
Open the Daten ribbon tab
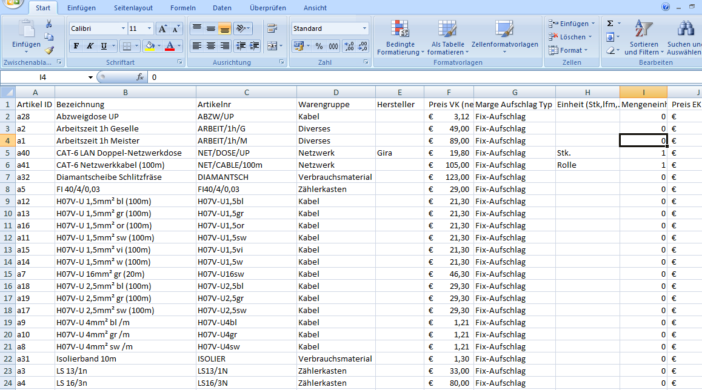(222, 8)
